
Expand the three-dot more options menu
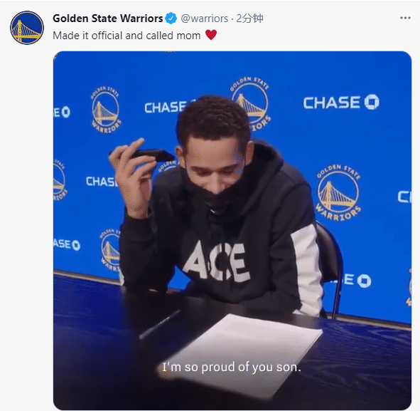[x=405, y=18]
